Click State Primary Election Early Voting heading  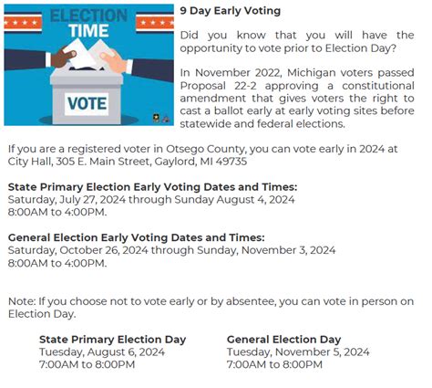click(152, 186)
